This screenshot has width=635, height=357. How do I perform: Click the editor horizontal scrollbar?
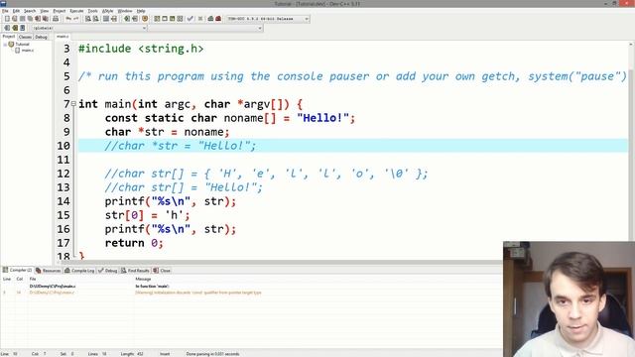280,262
